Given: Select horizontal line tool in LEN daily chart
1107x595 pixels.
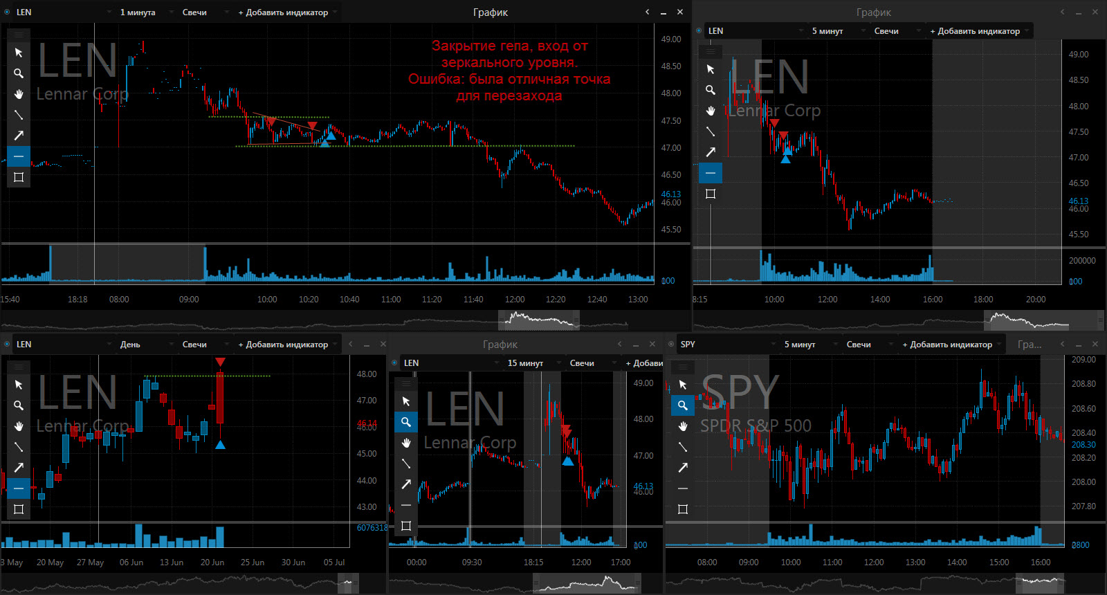Looking at the screenshot, I should click(x=19, y=488).
